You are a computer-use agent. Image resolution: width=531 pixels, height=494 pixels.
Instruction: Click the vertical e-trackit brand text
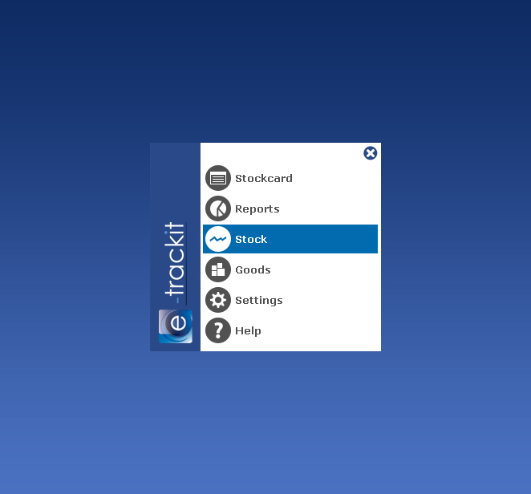[175, 261]
